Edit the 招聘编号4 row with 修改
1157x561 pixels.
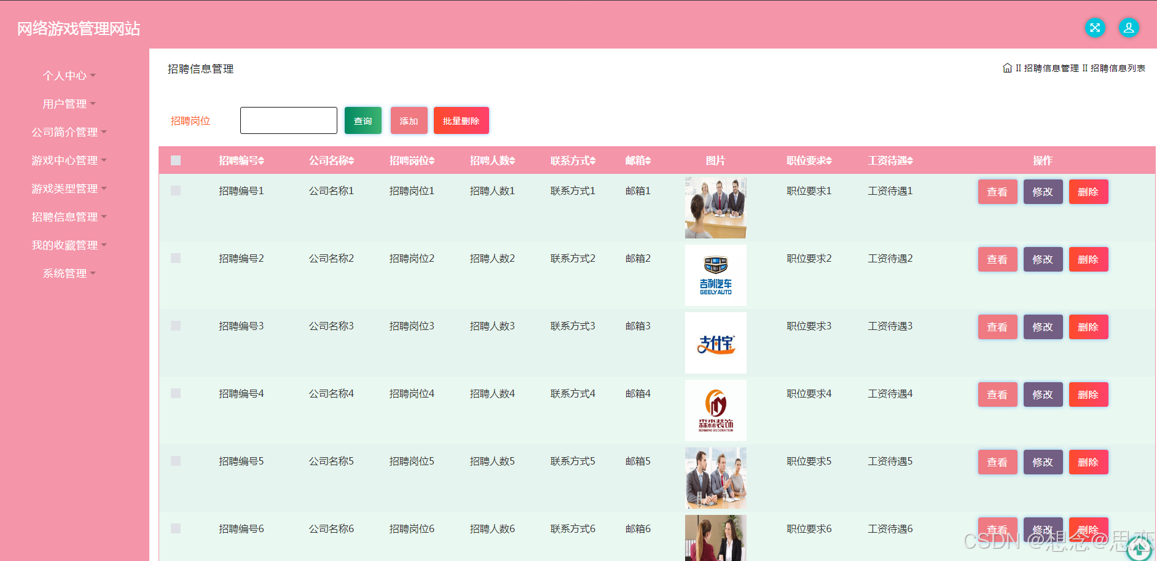[x=1043, y=394]
